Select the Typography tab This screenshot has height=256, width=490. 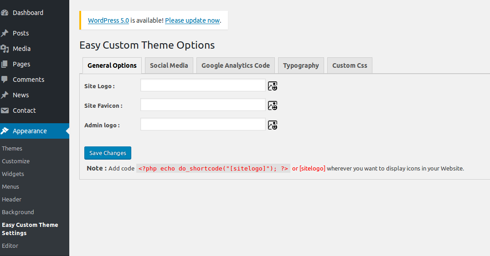coord(301,65)
